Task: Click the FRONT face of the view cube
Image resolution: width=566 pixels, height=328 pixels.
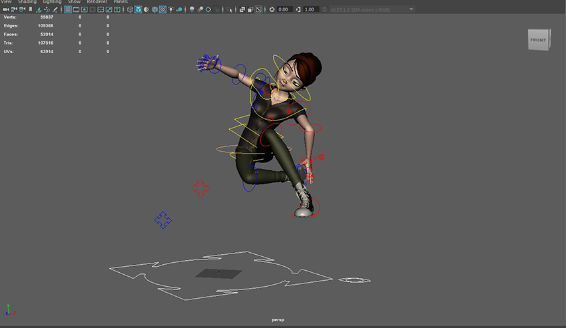Action: [x=538, y=40]
